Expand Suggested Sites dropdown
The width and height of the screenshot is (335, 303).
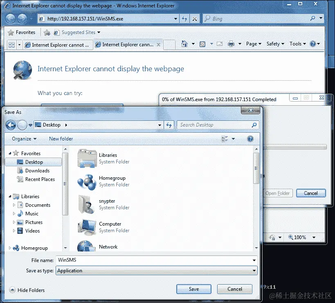(99, 32)
